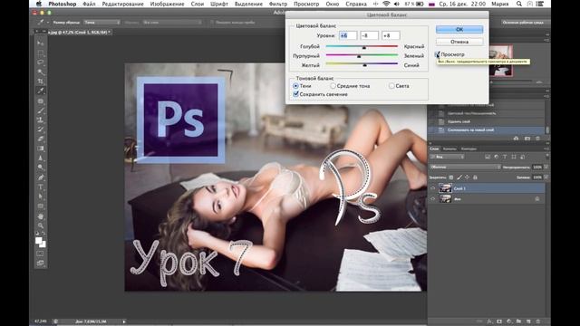Click trash icon in History panel
This screenshot has width=580, height=326.
pyautogui.click(x=537, y=139)
